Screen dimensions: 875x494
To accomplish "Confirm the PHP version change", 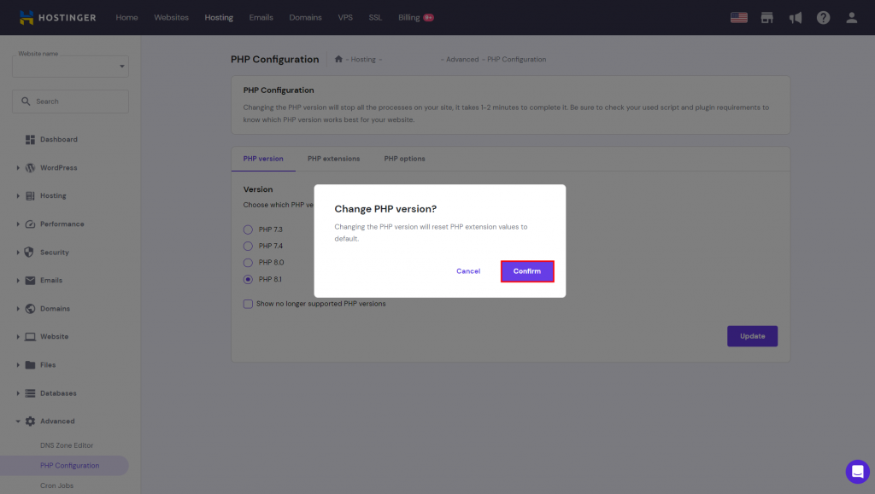I will tap(527, 270).
